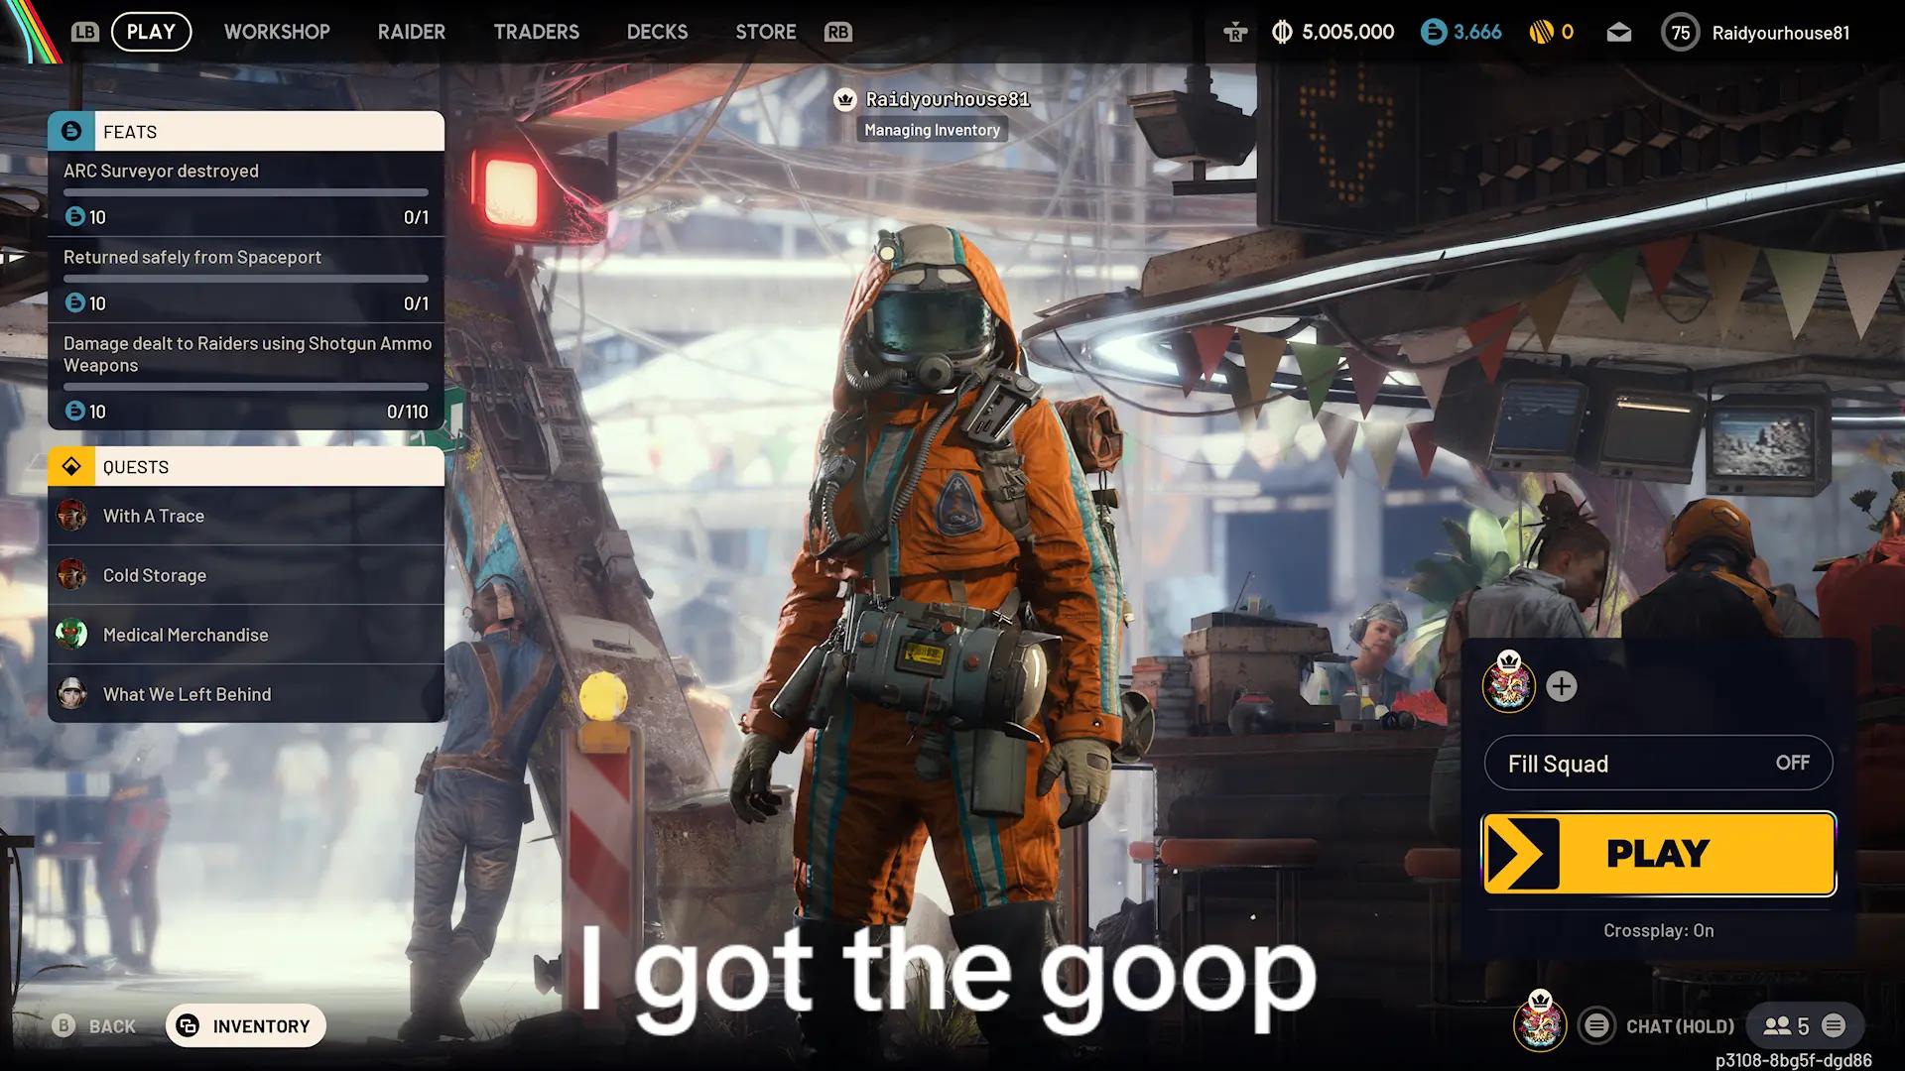1905x1071 pixels.
Task: Click the avatar beside the chat button
Action: pyautogui.click(x=1539, y=1021)
